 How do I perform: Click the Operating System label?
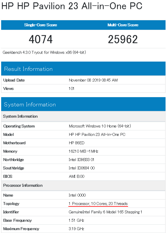tap(19, 126)
